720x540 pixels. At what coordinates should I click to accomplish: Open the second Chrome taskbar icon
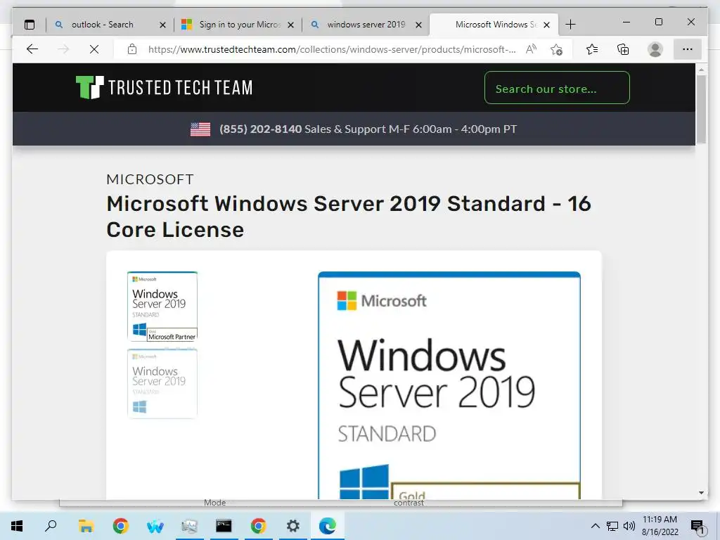tap(259, 526)
